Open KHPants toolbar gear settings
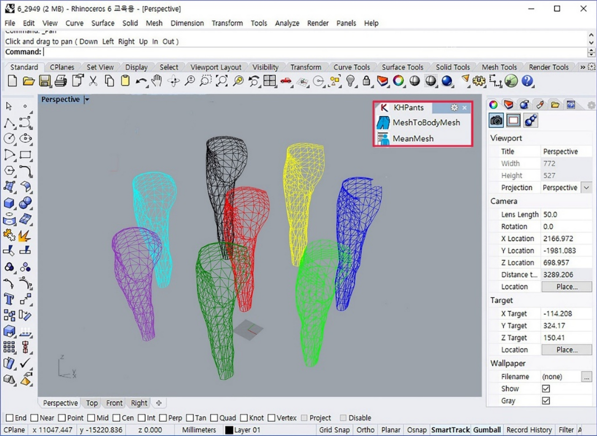This screenshot has width=597, height=436. tap(454, 108)
